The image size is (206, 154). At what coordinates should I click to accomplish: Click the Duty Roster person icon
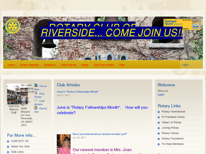click(x=36, y=93)
